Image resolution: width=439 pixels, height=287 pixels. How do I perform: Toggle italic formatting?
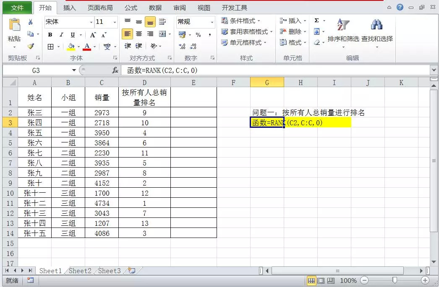pyautogui.click(x=61, y=35)
